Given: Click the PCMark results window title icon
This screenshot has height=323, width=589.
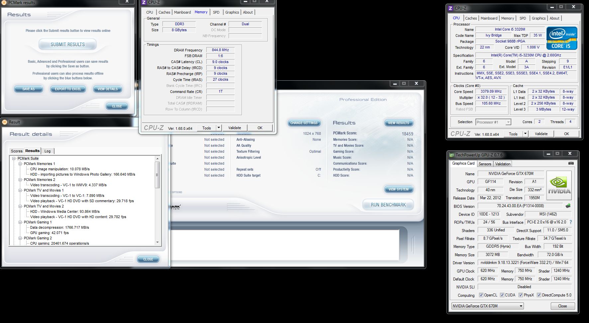Looking at the screenshot, I should [x=4, y=3].
